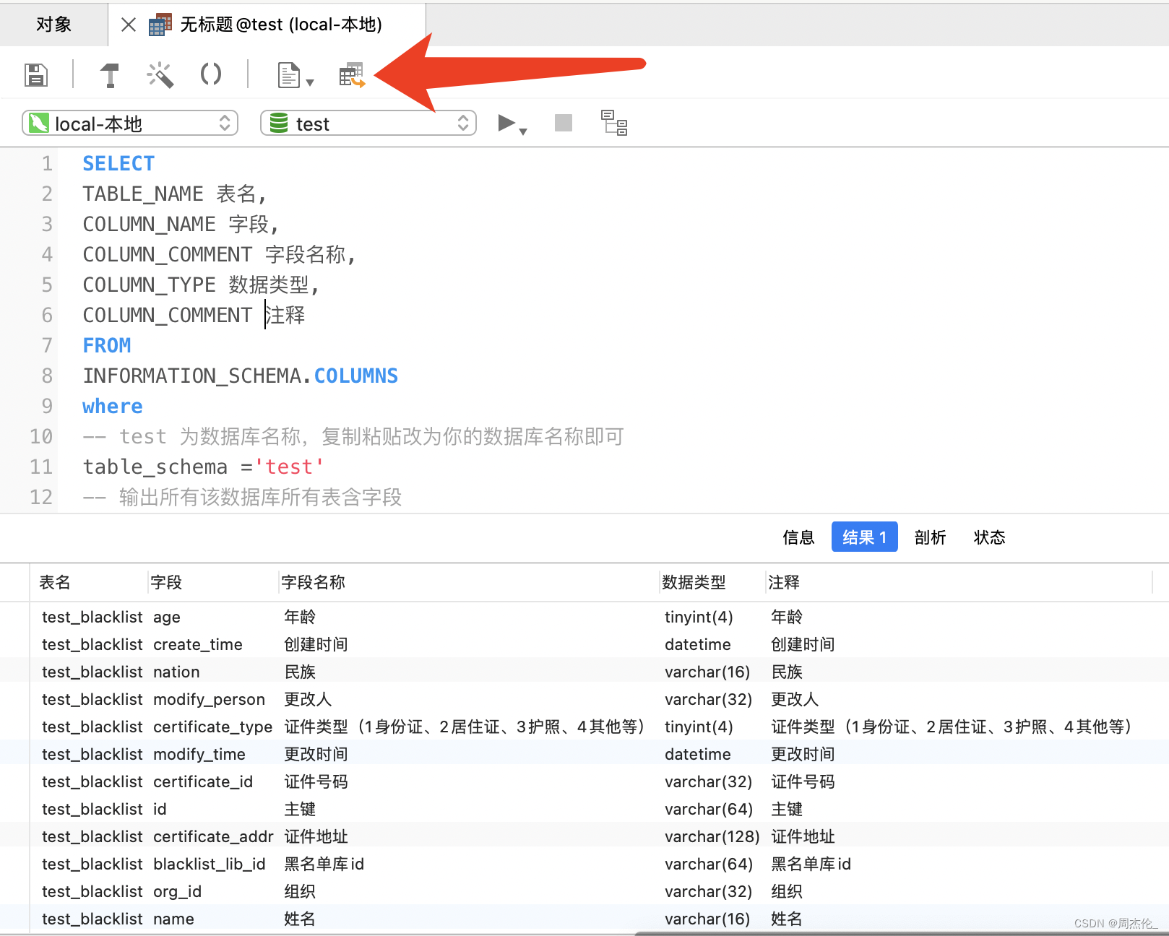Click the varchar(128) data type cell
Image resolution: width=1169 pixels, height=936 pixels.
(712, 836)
